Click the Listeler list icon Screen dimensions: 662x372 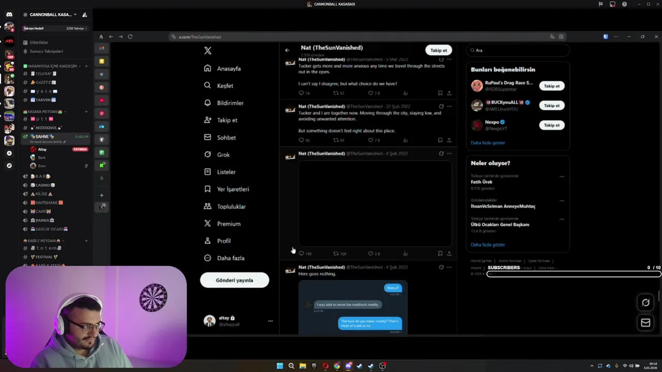pos(207,172)
